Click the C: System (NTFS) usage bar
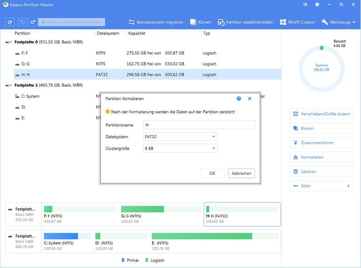This screenshot has width=361, height=268. 67,236
